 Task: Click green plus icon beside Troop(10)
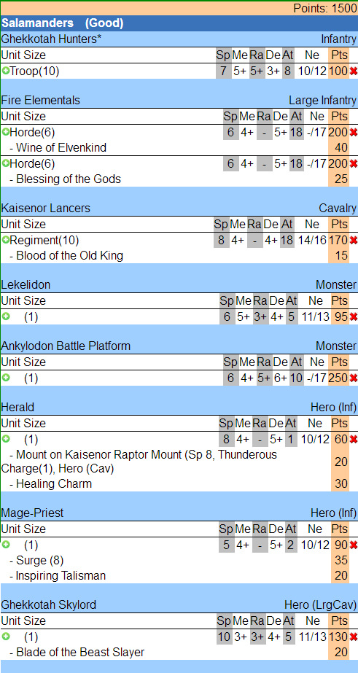coord(5,71)
